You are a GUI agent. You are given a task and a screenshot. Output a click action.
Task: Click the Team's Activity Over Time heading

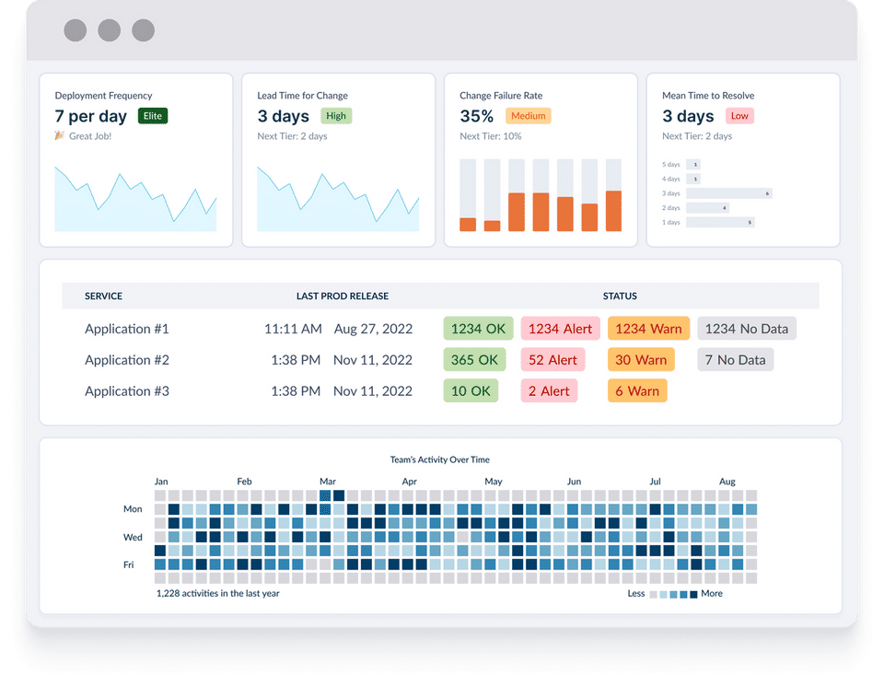(440, 460)
